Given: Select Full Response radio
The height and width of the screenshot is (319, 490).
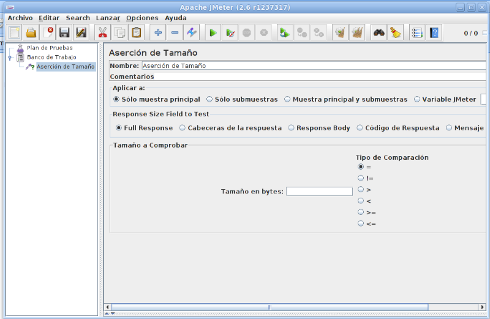Looking at the screenshot, I should pyautogui.click(x=144, y=128).
